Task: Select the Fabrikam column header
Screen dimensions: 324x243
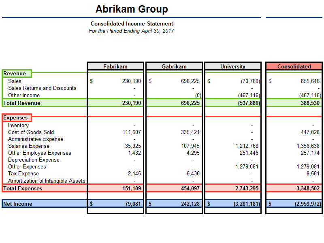Action: [x=115, y=66]
